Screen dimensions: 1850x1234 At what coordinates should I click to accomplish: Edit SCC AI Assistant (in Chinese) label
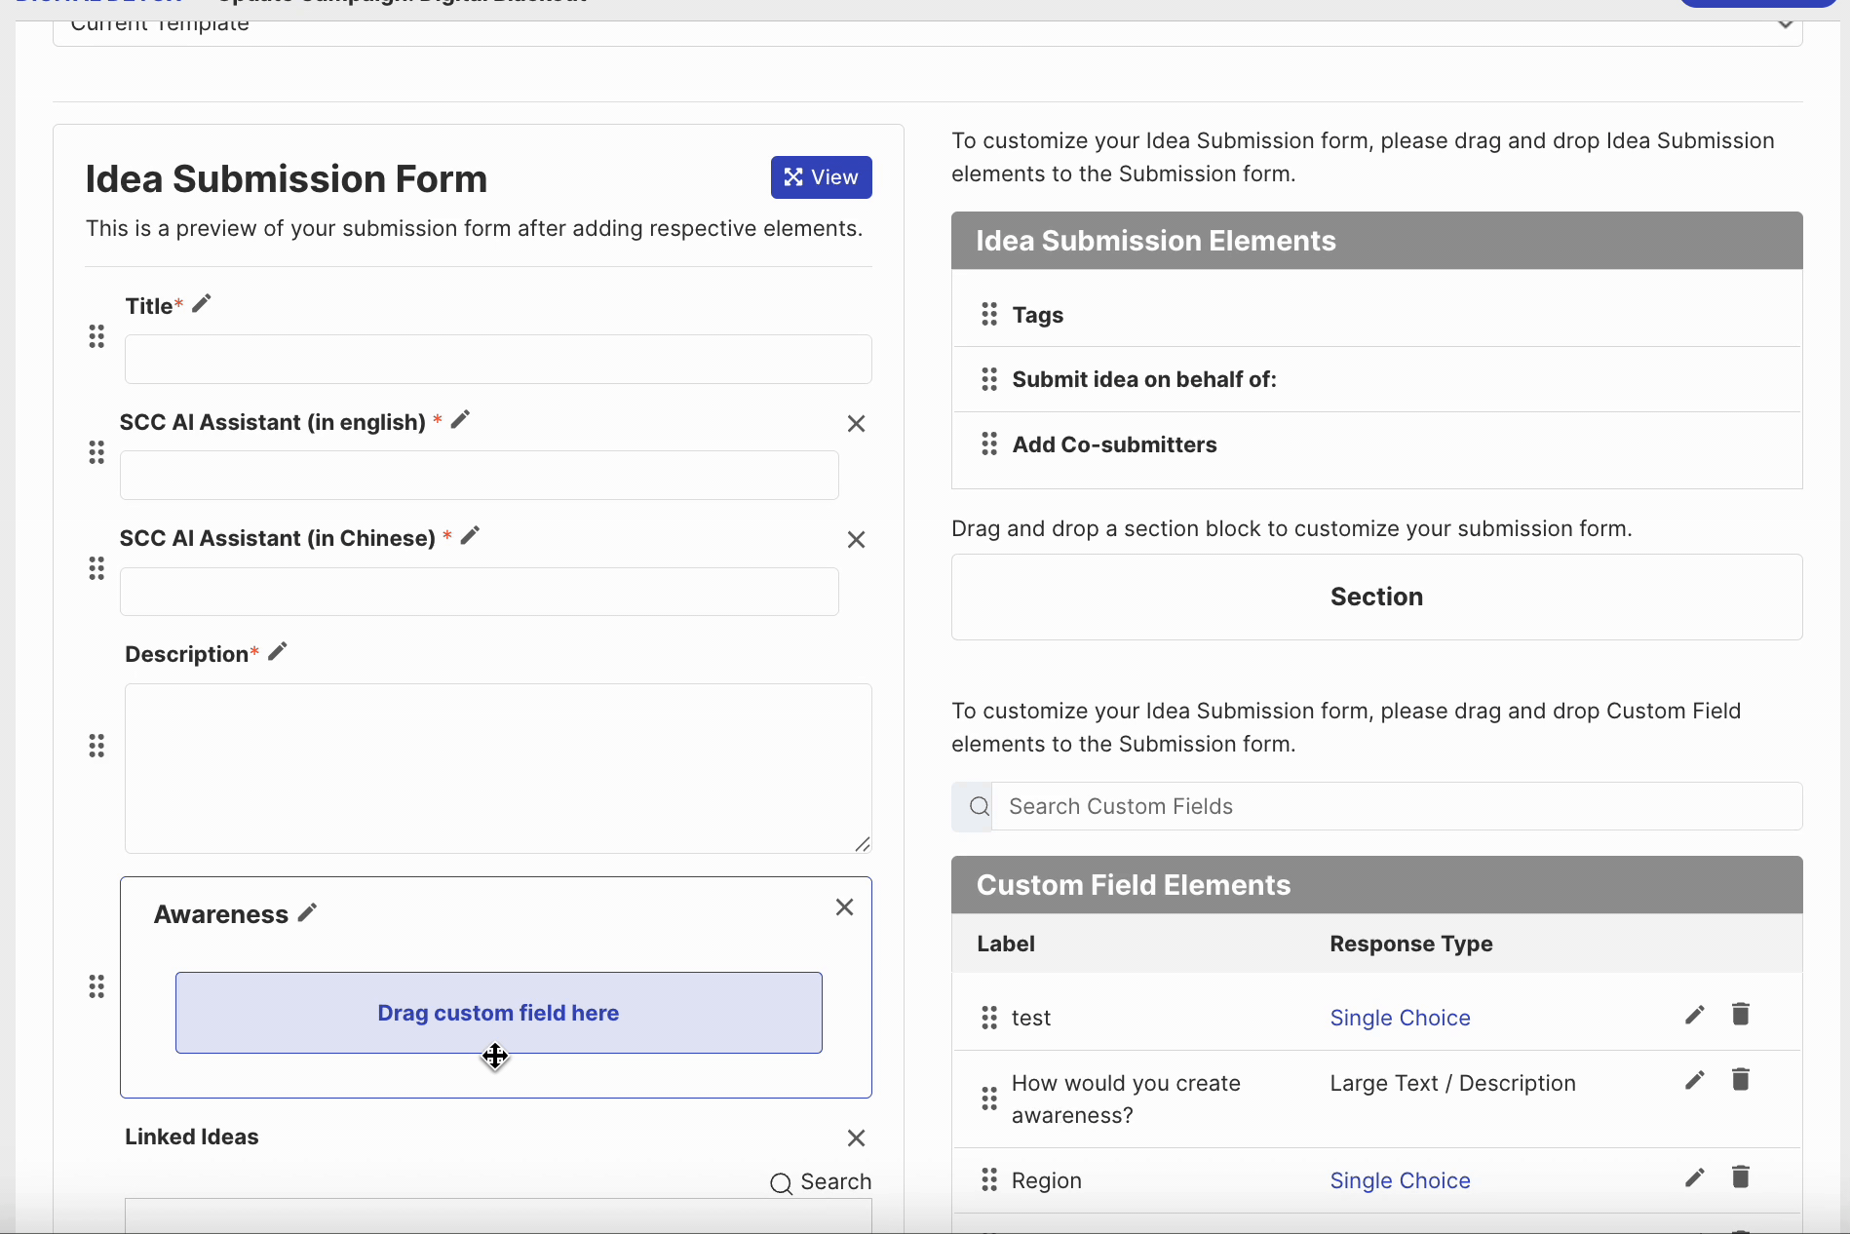click(471, 535)
